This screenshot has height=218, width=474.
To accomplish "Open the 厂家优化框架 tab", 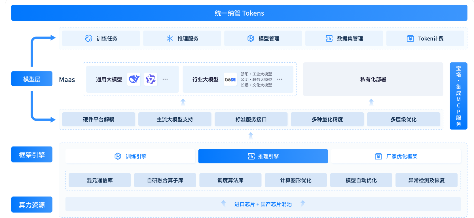I will [396, 156].
